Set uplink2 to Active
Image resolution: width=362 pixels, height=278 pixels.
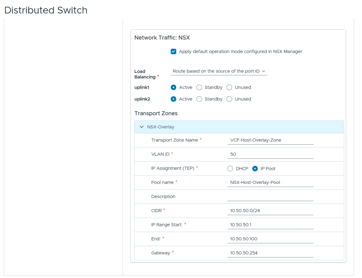click(x=173, y=99)
